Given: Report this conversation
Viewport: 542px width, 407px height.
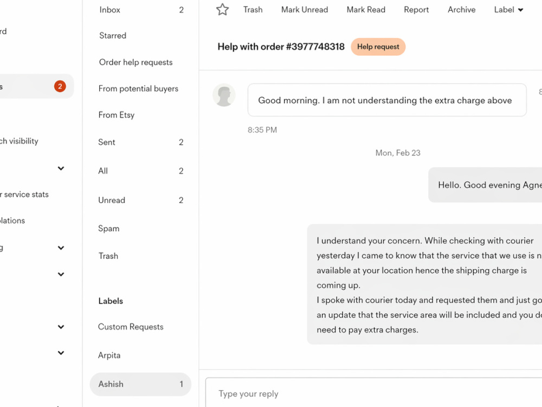Looking at the screenshot, I should [x=416, y=10].
